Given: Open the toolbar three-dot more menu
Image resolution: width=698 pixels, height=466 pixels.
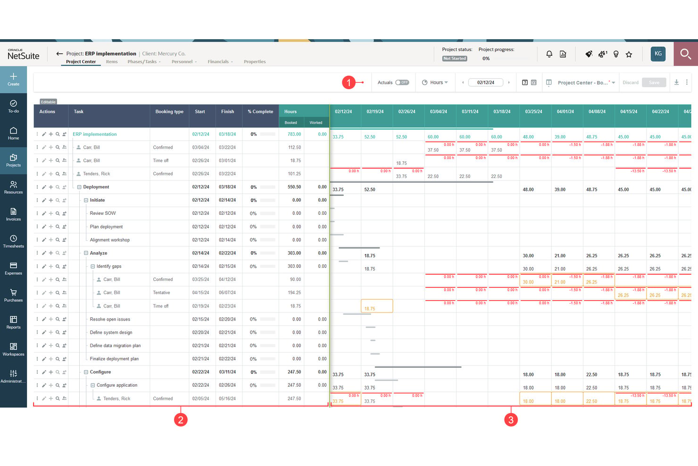Looking at the screenshot, I should click(687, 82).
